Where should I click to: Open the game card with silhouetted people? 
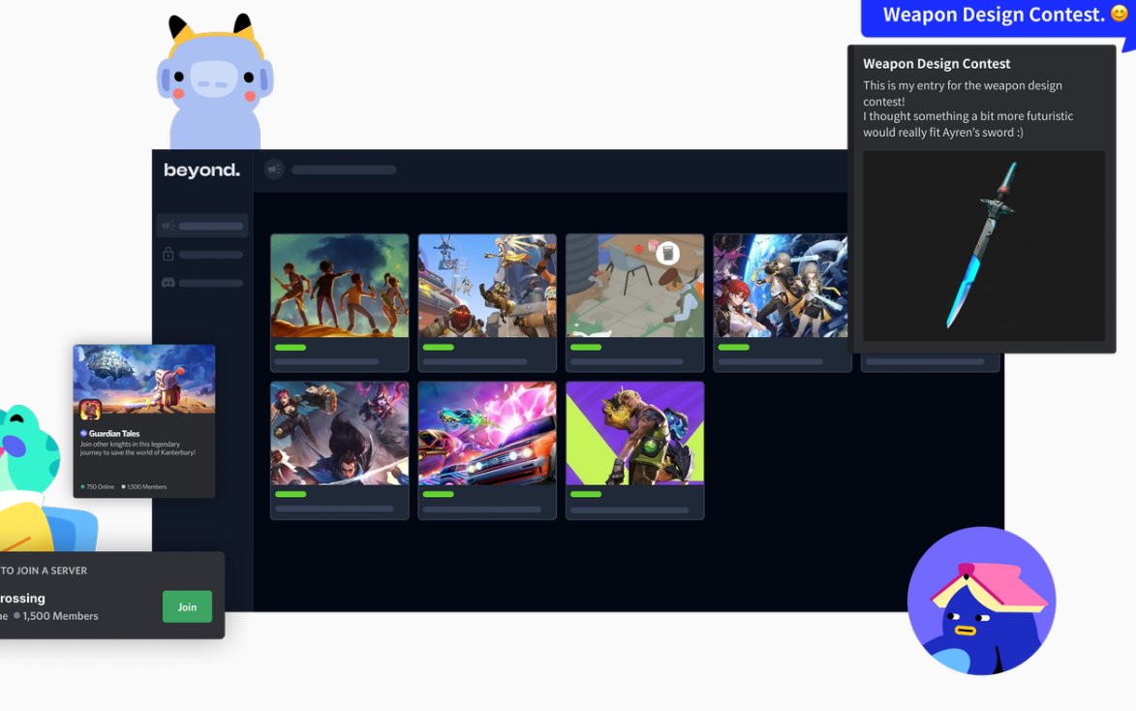click(x=340, y=303)
